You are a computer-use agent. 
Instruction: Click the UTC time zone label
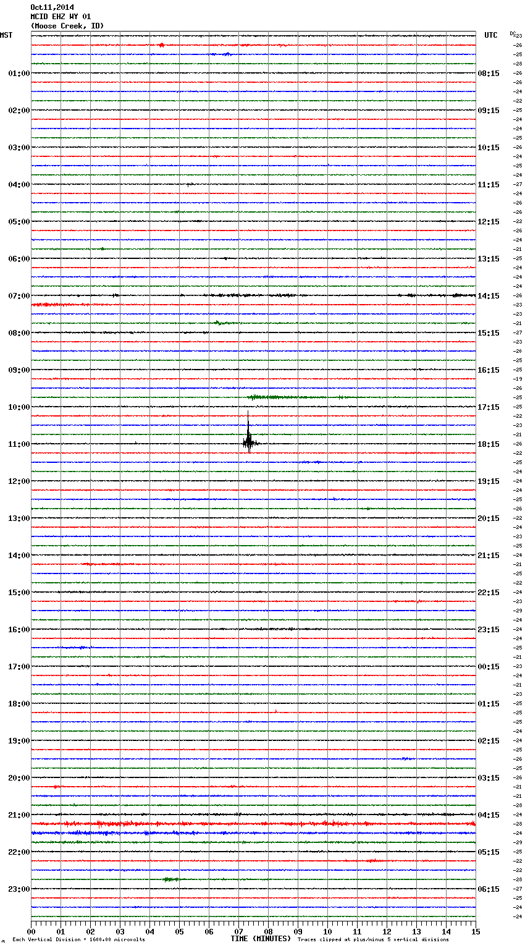pyautogui.click(x=490, y=35)
